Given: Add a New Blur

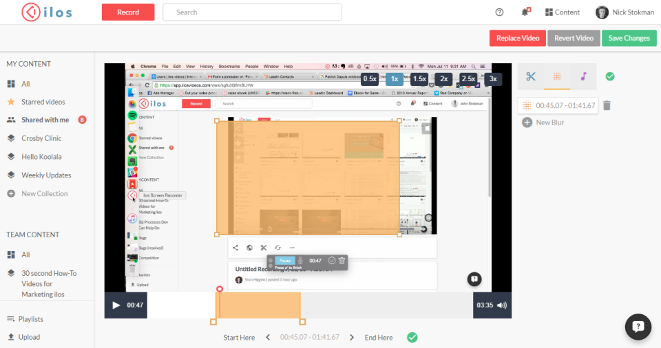Looking at the screenshot, I should [543, 122].
